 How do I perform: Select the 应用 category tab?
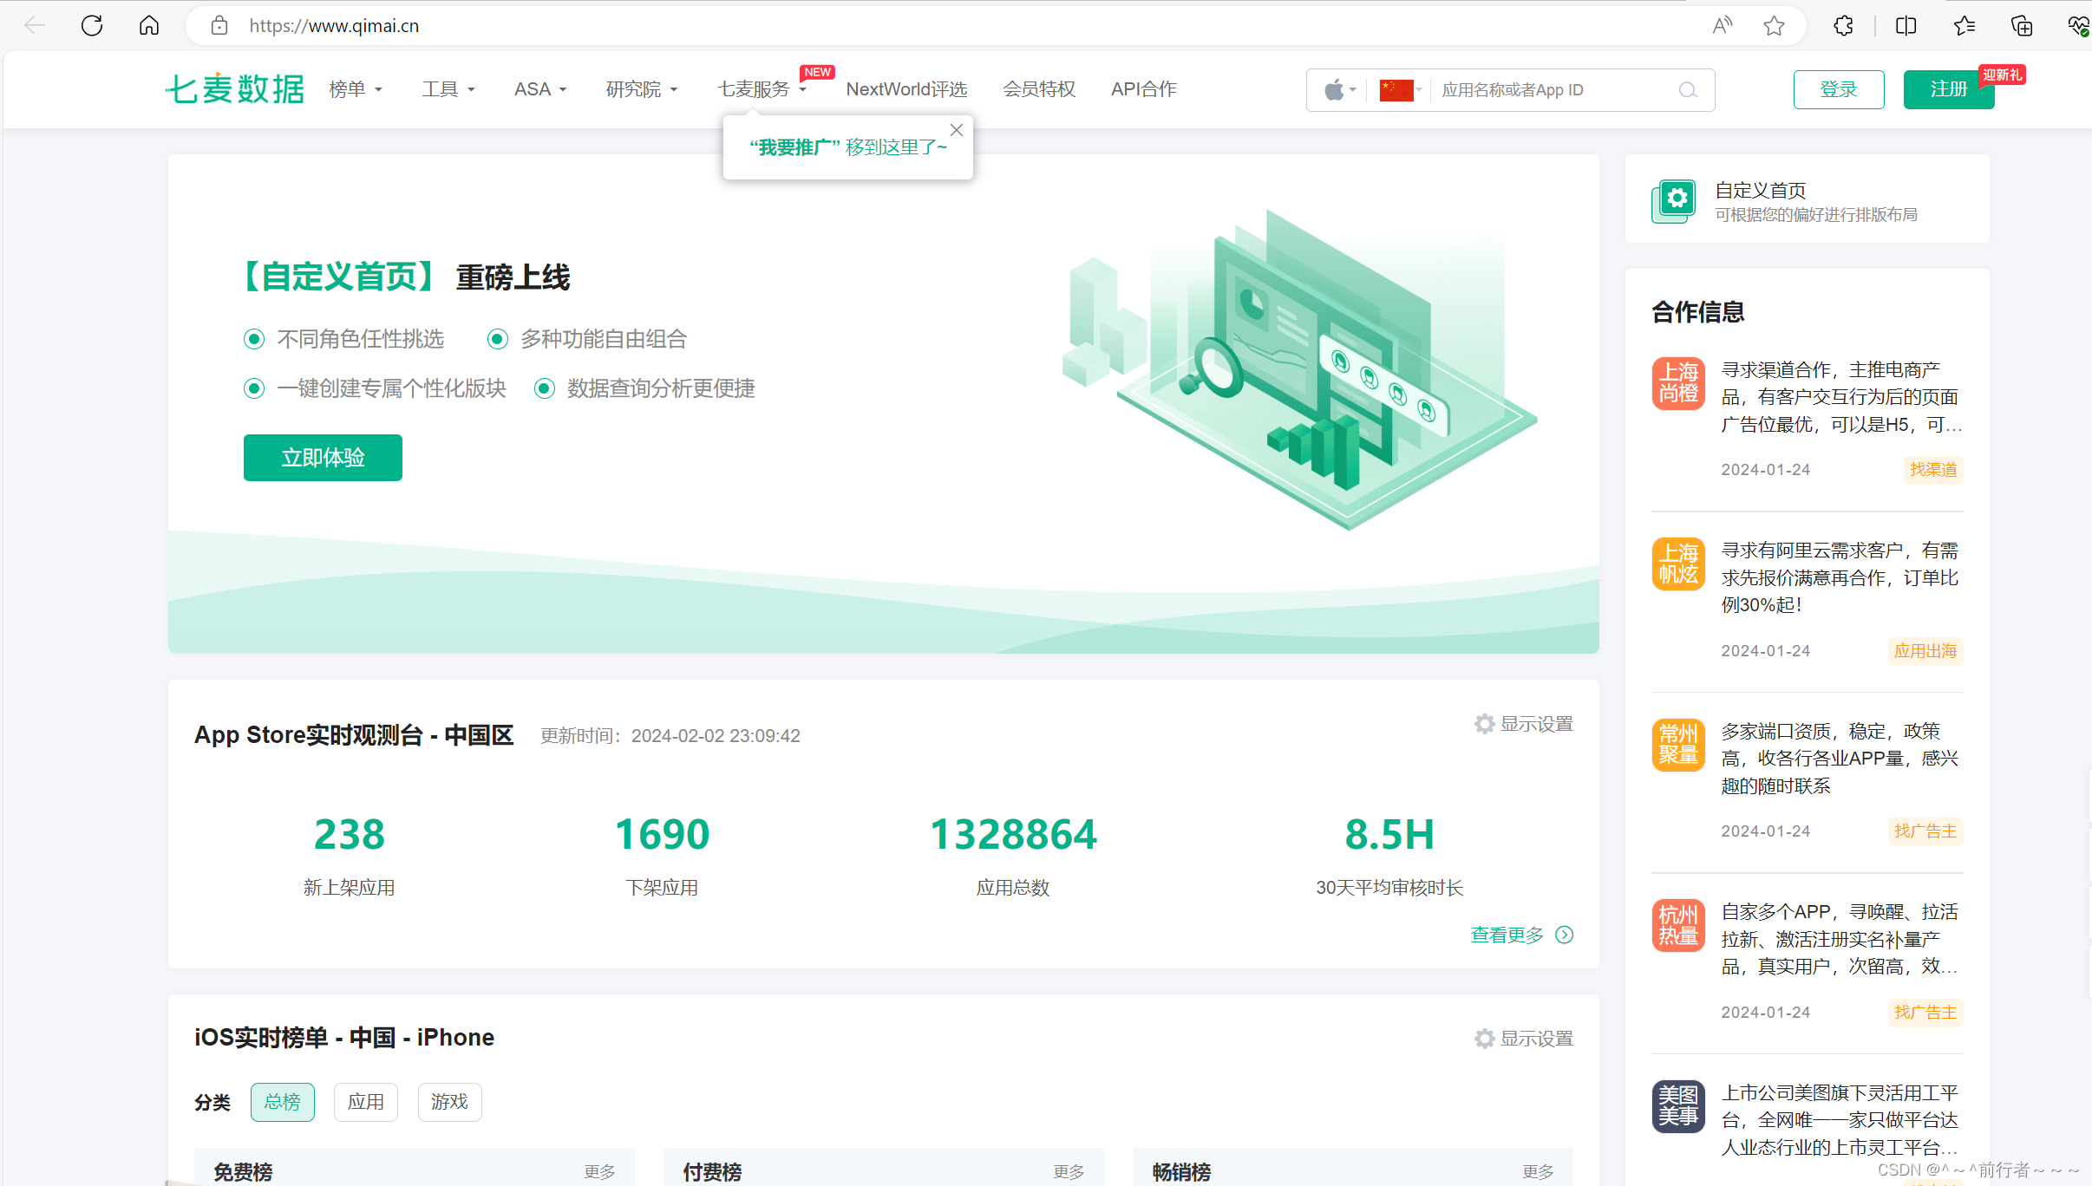tap(366, 1102)
